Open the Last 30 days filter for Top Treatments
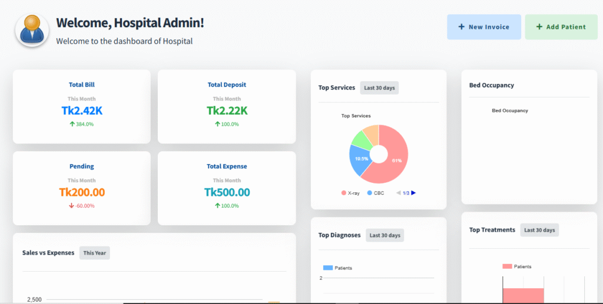This screenshot has width=603, height=304. [x=539, y=230]
